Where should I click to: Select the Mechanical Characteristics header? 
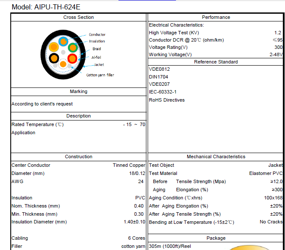215,157
